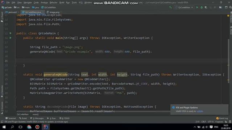
Task: Collapse generateQRCode method fold marker at line 24
Action: click(15, 75)
